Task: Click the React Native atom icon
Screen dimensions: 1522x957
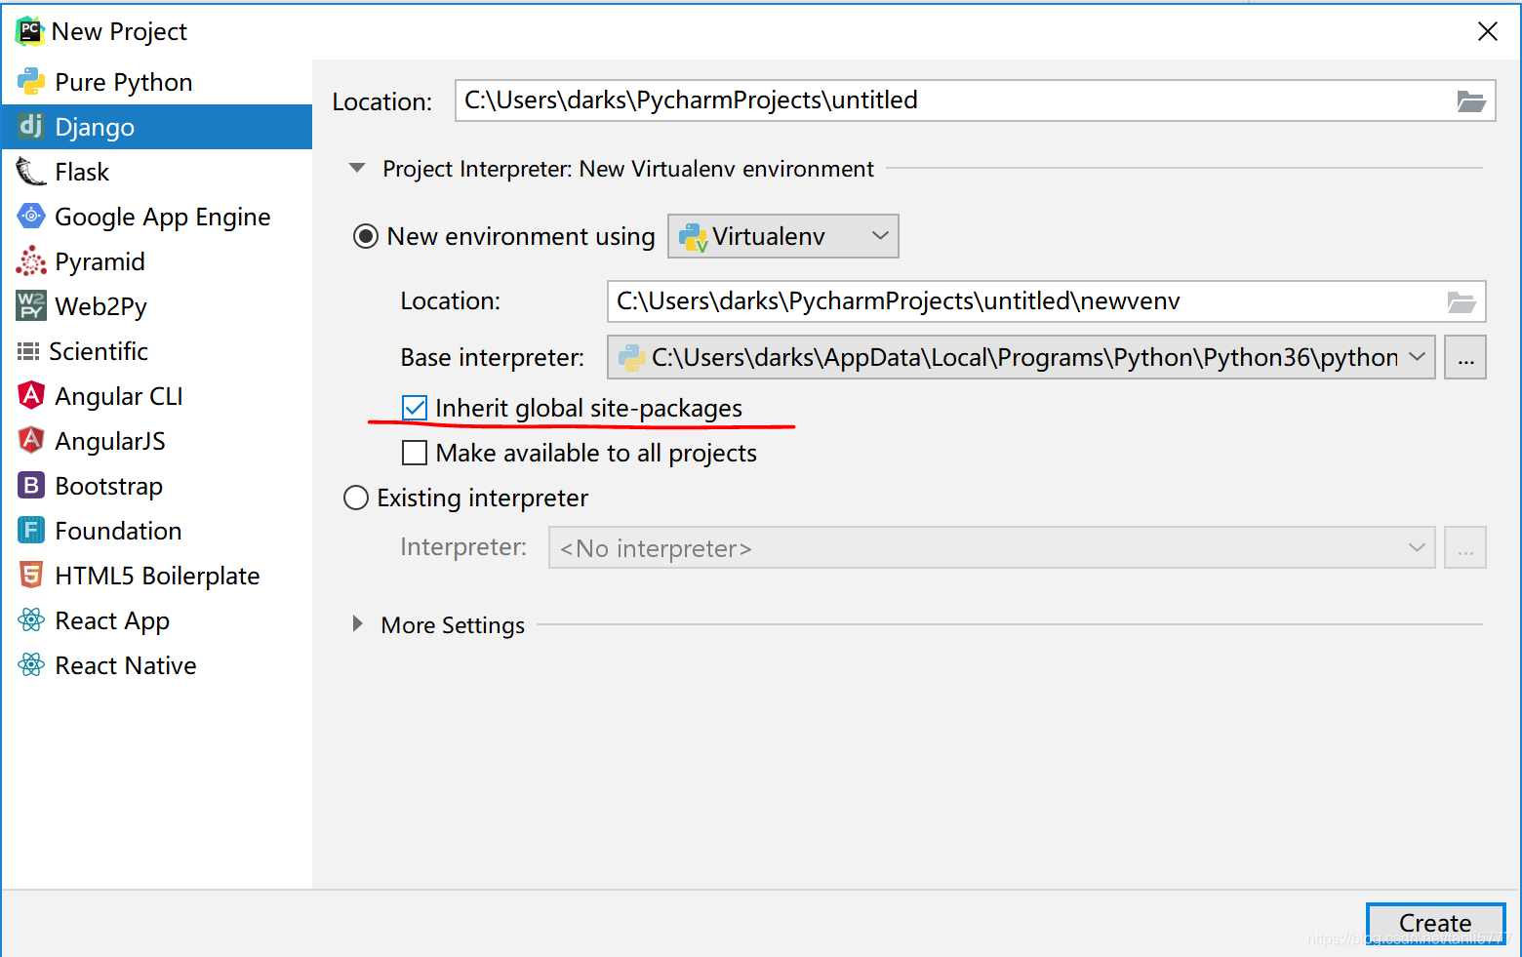Action: pyautogui.click(x=31, y=664)
